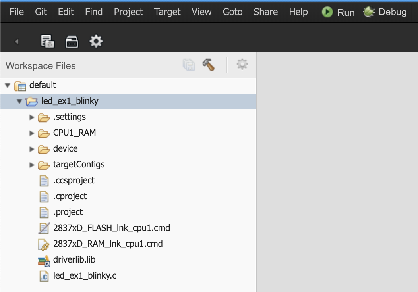The image size is (418, 292).
Task: Open the Target menu
Action: [x=167, y=12]
